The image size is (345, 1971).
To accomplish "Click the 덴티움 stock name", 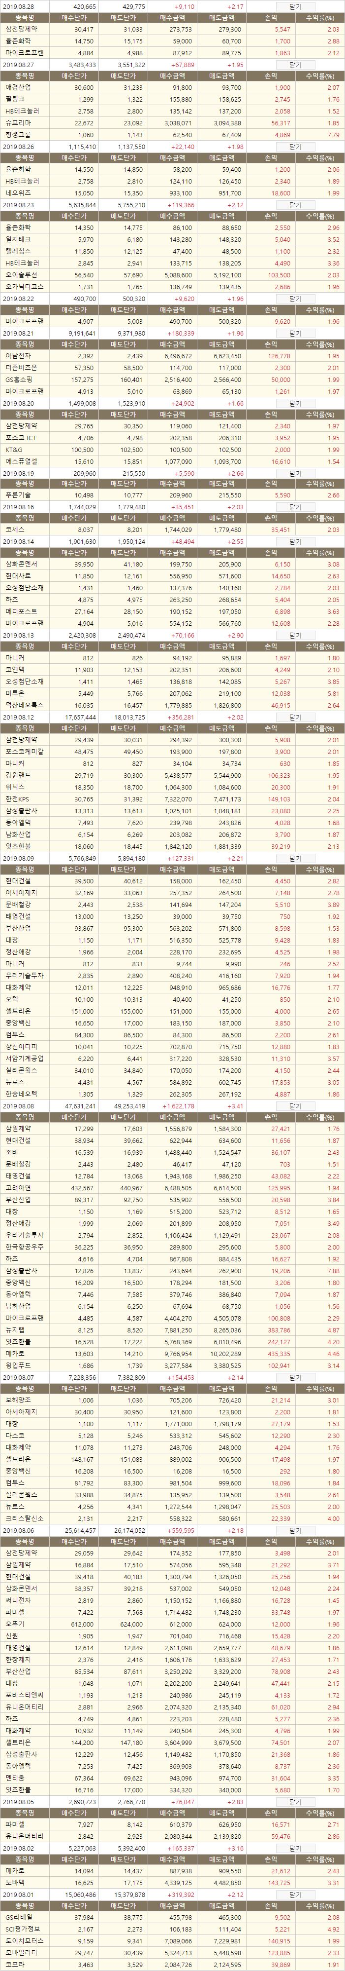I will pyautogui.click(x=14, y=1778).
